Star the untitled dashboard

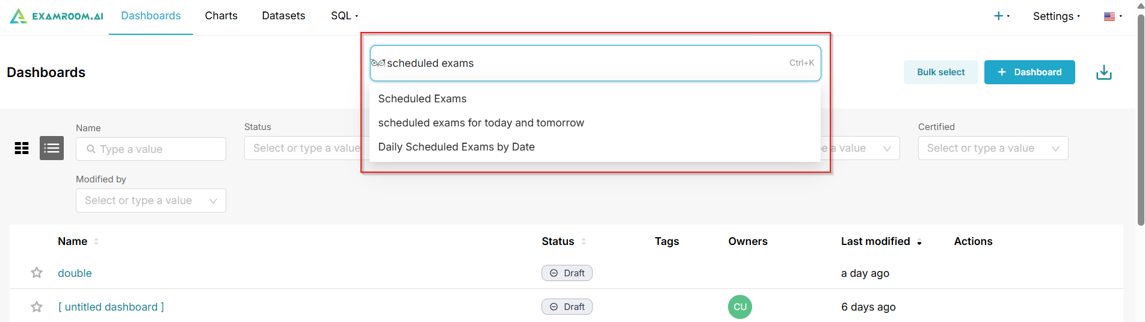[37, 307]
